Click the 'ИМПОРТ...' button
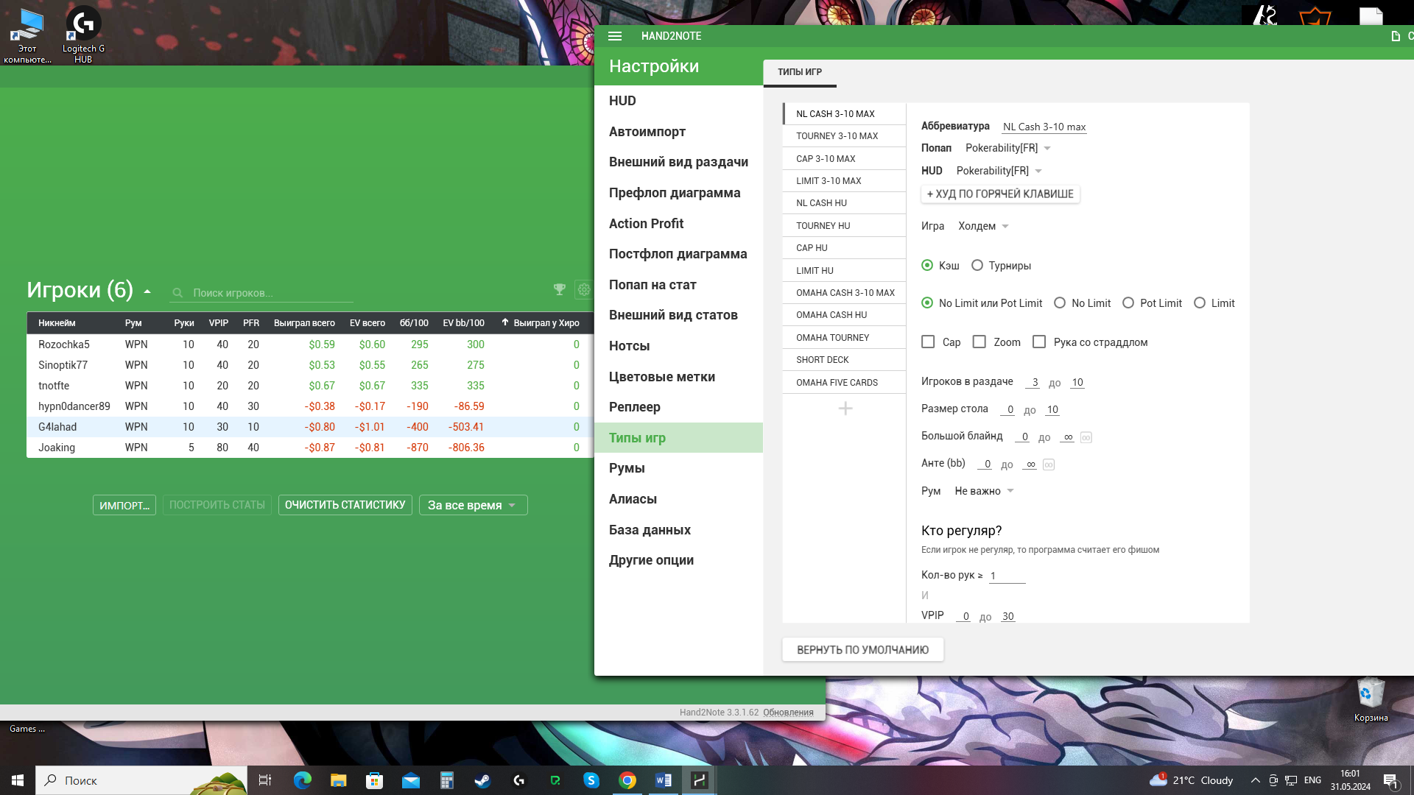This screenshot has height=795, width=1414. [124, 505]
